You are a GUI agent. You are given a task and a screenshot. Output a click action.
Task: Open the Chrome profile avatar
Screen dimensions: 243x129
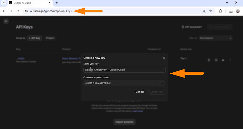click(x=238, y=11)
